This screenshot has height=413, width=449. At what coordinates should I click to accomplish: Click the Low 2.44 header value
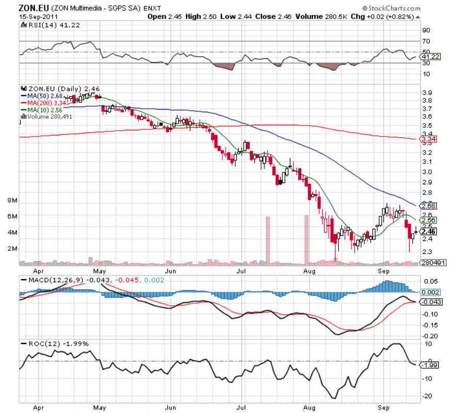tap(236, 16)
